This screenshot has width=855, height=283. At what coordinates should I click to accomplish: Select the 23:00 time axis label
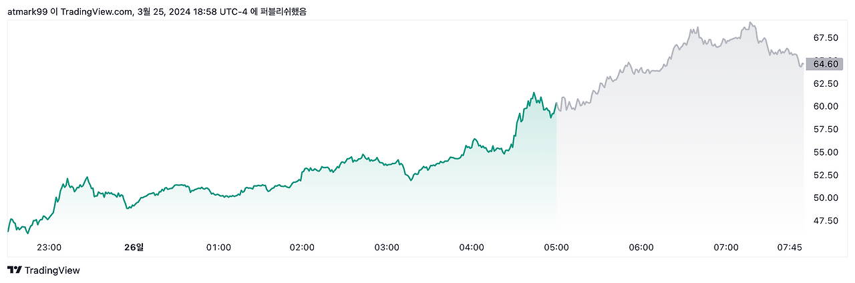49,247
